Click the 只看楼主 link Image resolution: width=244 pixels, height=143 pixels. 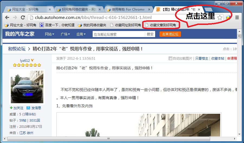point(202,58)
